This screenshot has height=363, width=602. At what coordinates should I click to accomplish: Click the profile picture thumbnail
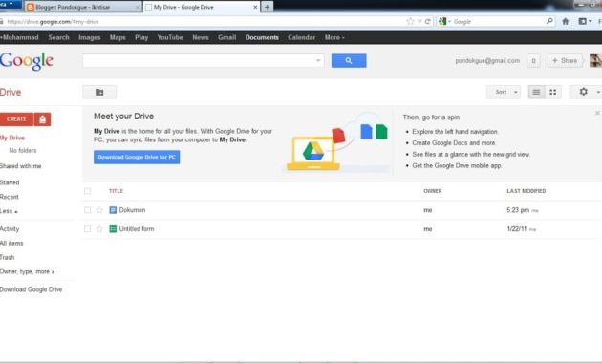tap(596, 60)
